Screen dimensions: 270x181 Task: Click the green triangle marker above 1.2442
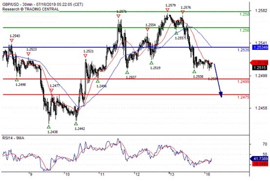pos(76,123)
